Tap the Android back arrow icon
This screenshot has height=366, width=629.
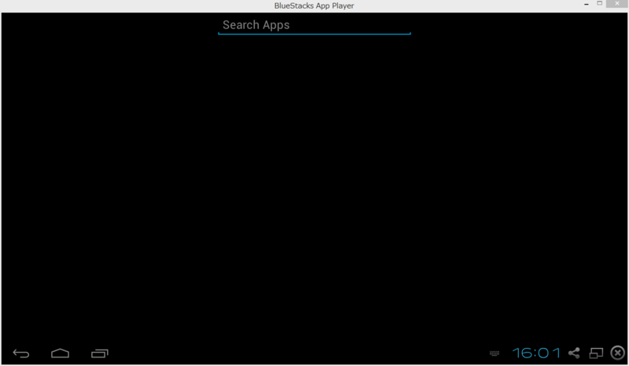click(21, 353)
